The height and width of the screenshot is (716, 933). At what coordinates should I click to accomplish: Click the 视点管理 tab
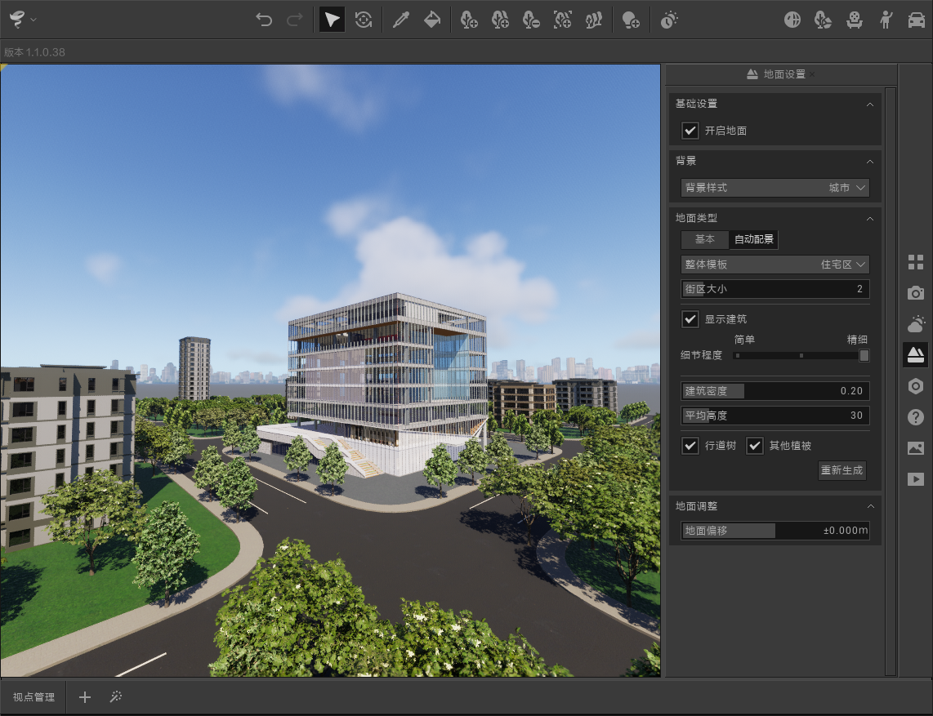32,696
